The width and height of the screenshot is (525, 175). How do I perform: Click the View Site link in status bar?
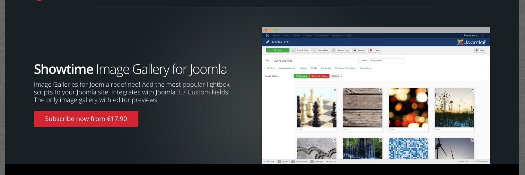[269, 162]
